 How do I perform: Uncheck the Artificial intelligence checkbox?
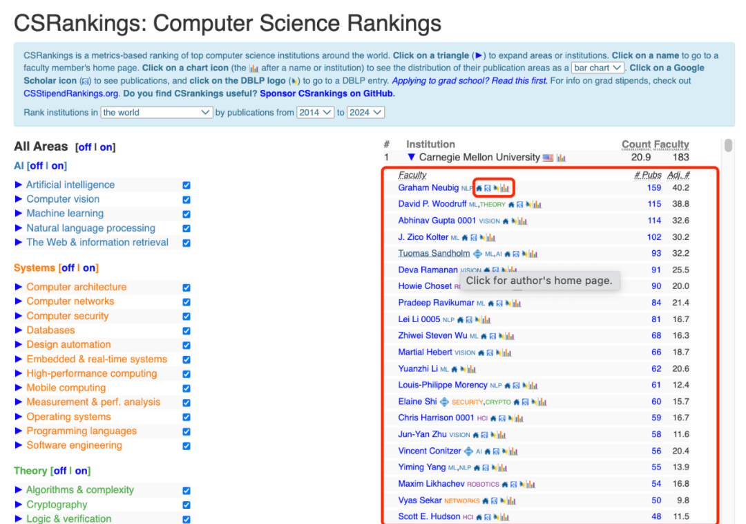(186, 185)
